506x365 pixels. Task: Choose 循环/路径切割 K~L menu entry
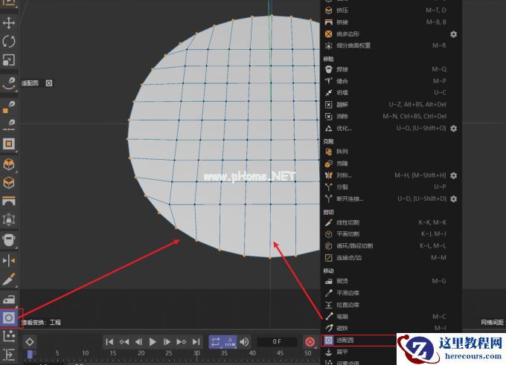point(391,246)
